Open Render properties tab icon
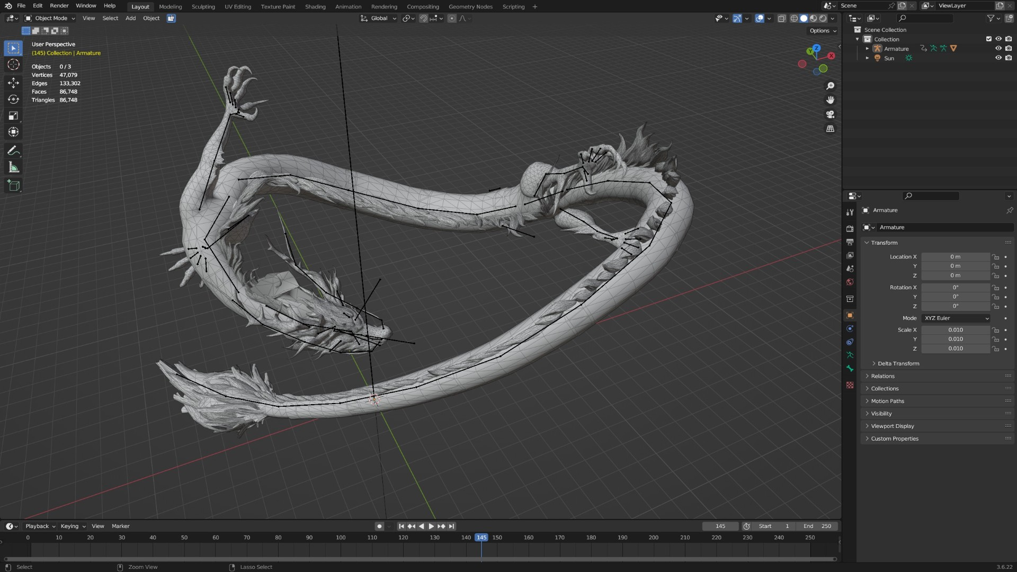The width and height of the screenshot is (1017, 572). pos(850,229)
